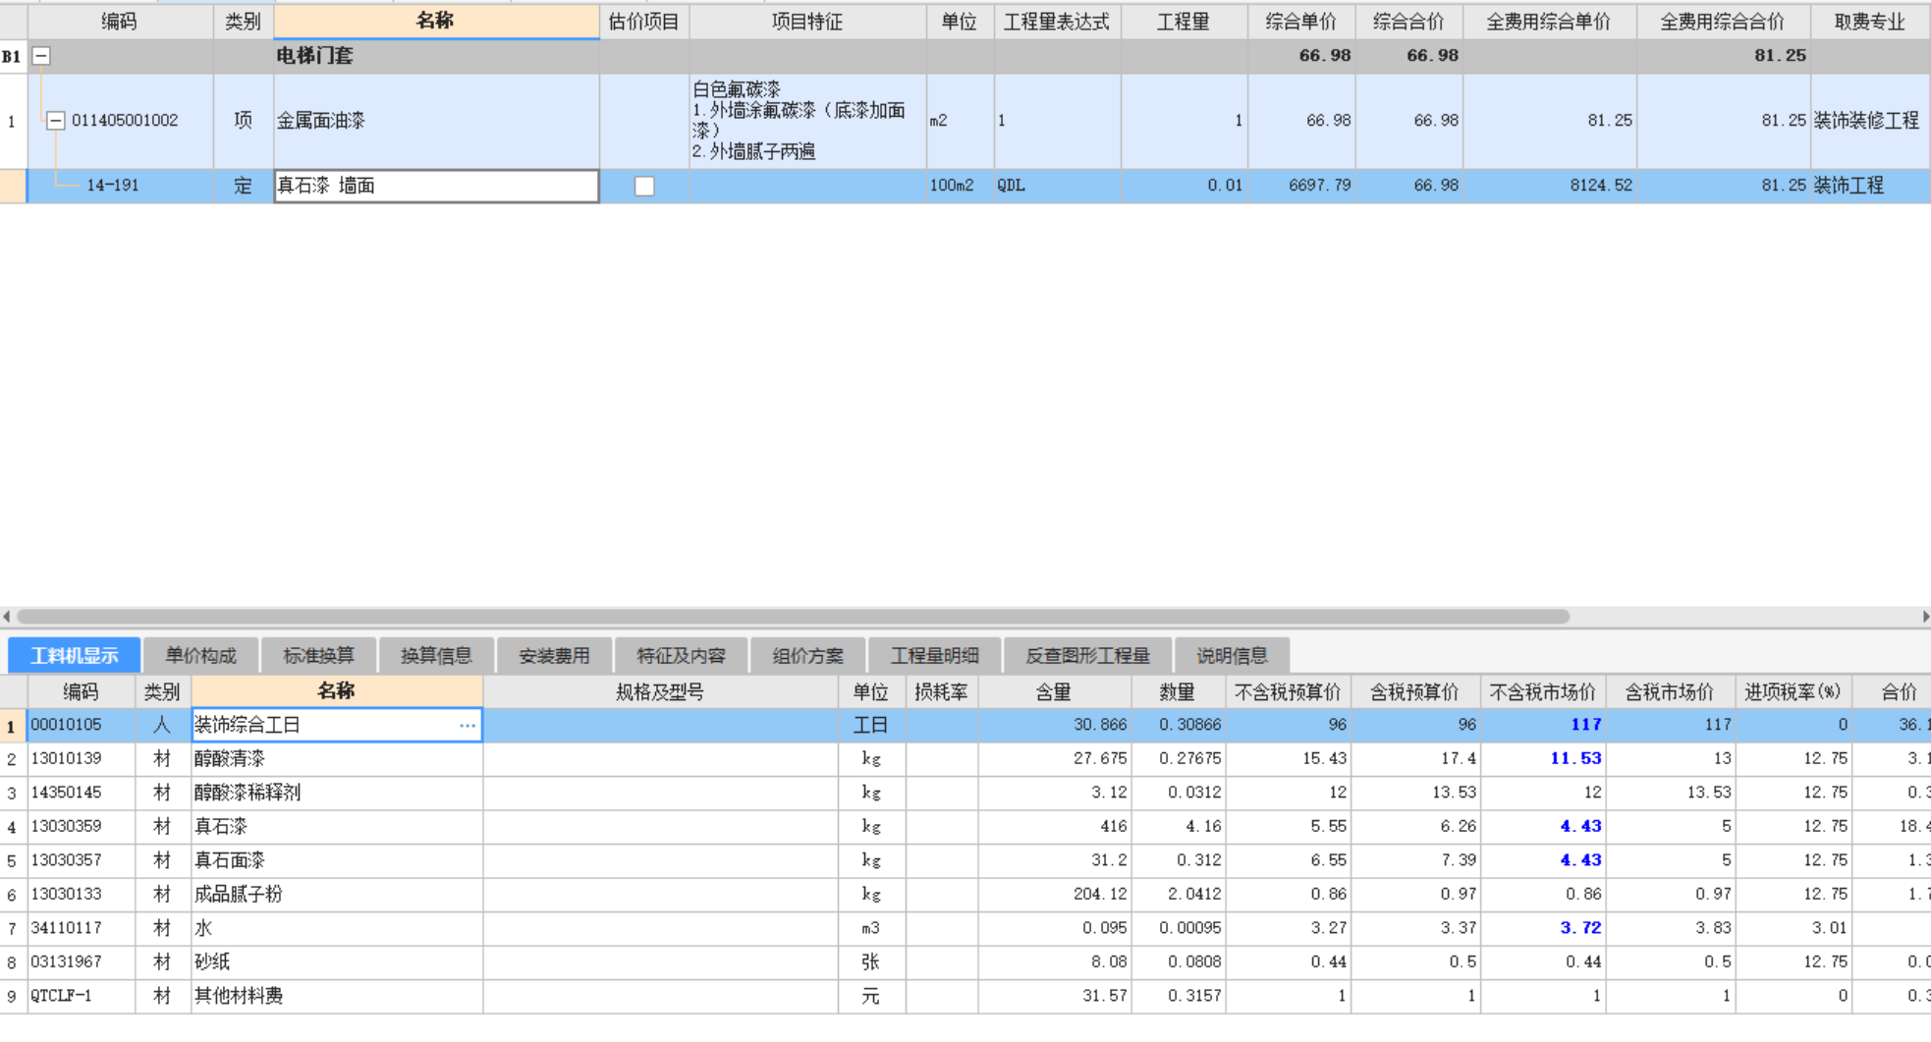Open ellipsis button in 装饰综合工日 cell
The width and height of the screenshot is (1931, 1042).
[468, 725]
